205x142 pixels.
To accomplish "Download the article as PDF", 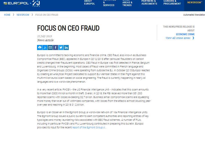I will [45, 48].
